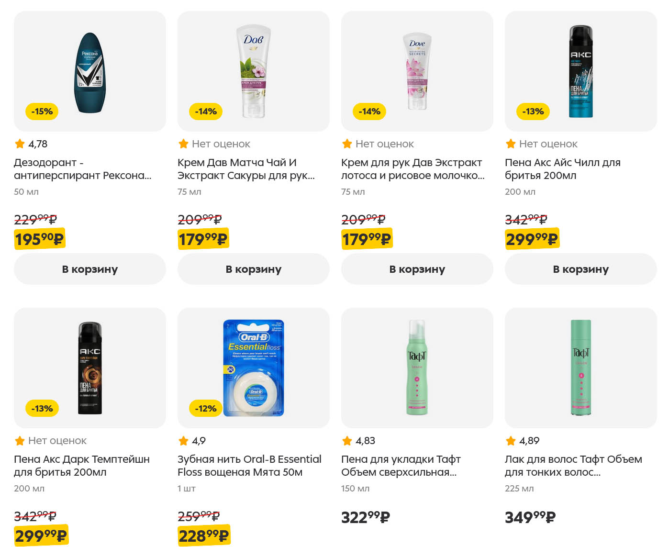Add Dove lotus hand cream to cart

pos(417,269)
